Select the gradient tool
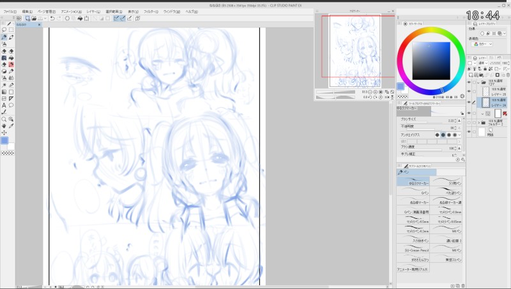Viewport: 511px width, 289px height. [x=4, y=92]
